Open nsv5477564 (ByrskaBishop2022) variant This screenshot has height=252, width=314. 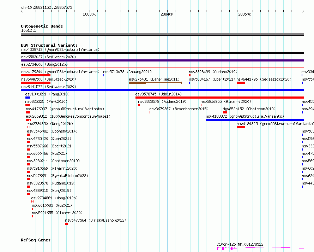point(96,220)
